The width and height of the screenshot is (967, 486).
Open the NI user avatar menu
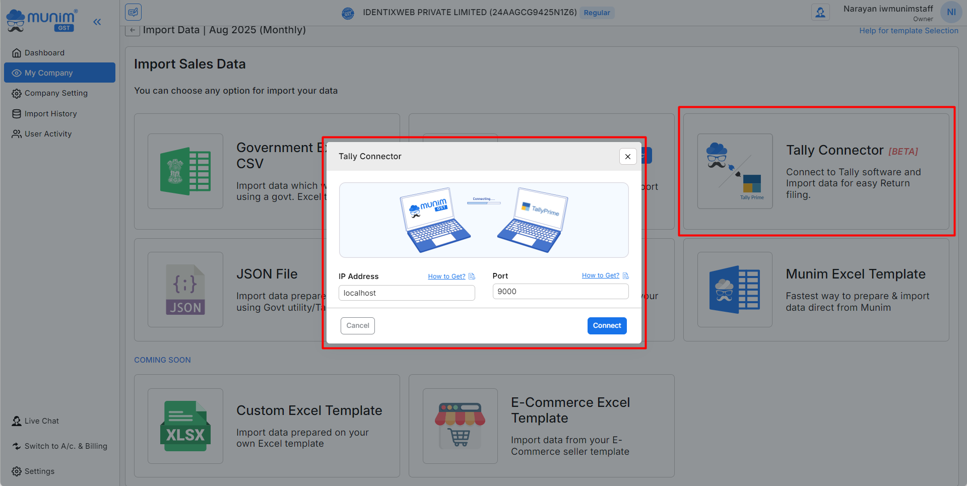pos(951,12)
